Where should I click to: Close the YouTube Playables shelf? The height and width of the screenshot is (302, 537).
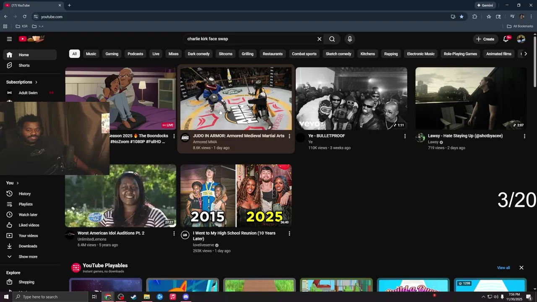coord(521,268)
